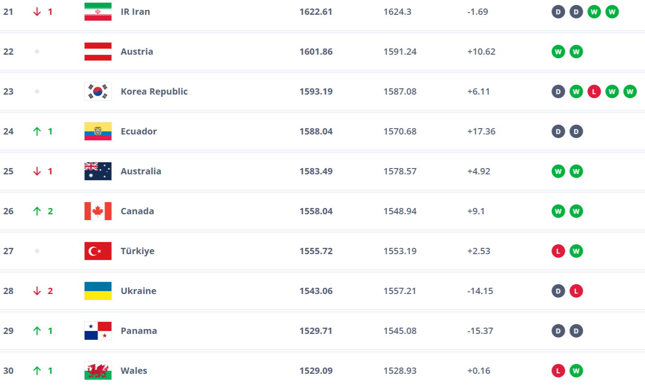Click the Korea Republic flag icon

(98, 91)
